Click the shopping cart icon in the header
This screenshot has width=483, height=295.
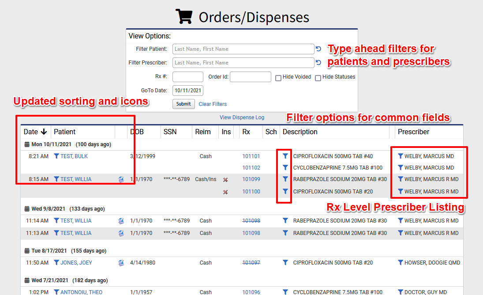184,16
